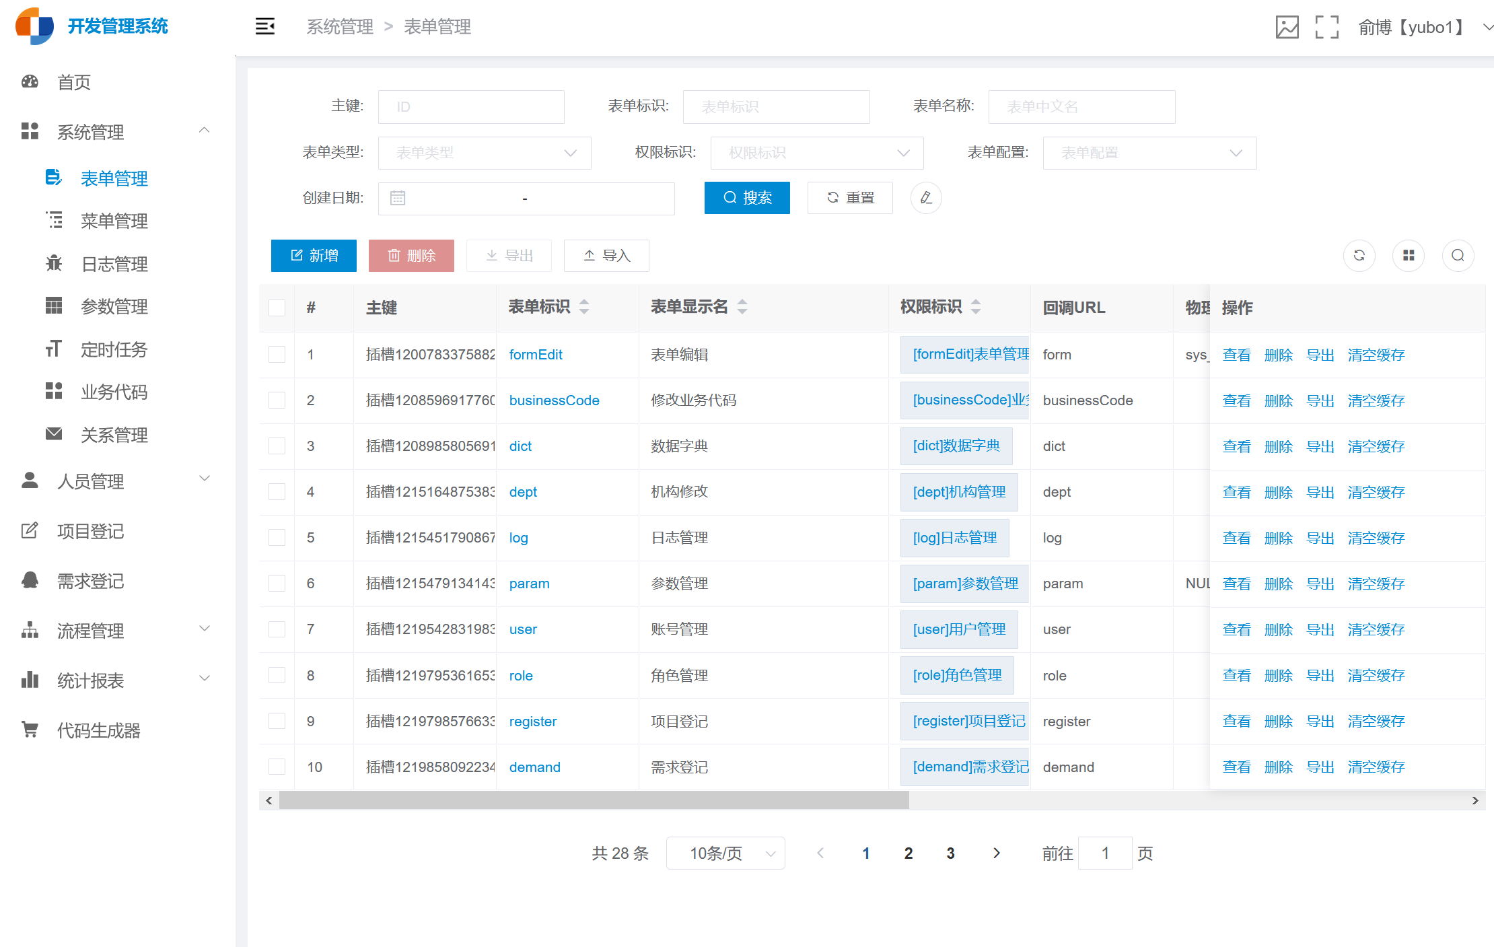Click the horizontal table scrollbar thumb

click(594, 800)
